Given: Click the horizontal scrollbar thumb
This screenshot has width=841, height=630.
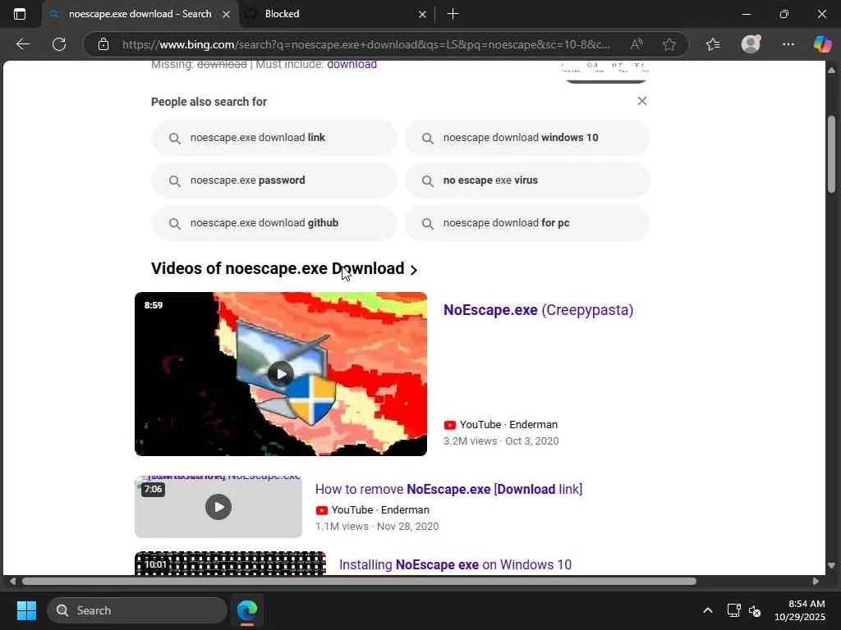Looking at the screenshot, I should click(x=360, y=582).
